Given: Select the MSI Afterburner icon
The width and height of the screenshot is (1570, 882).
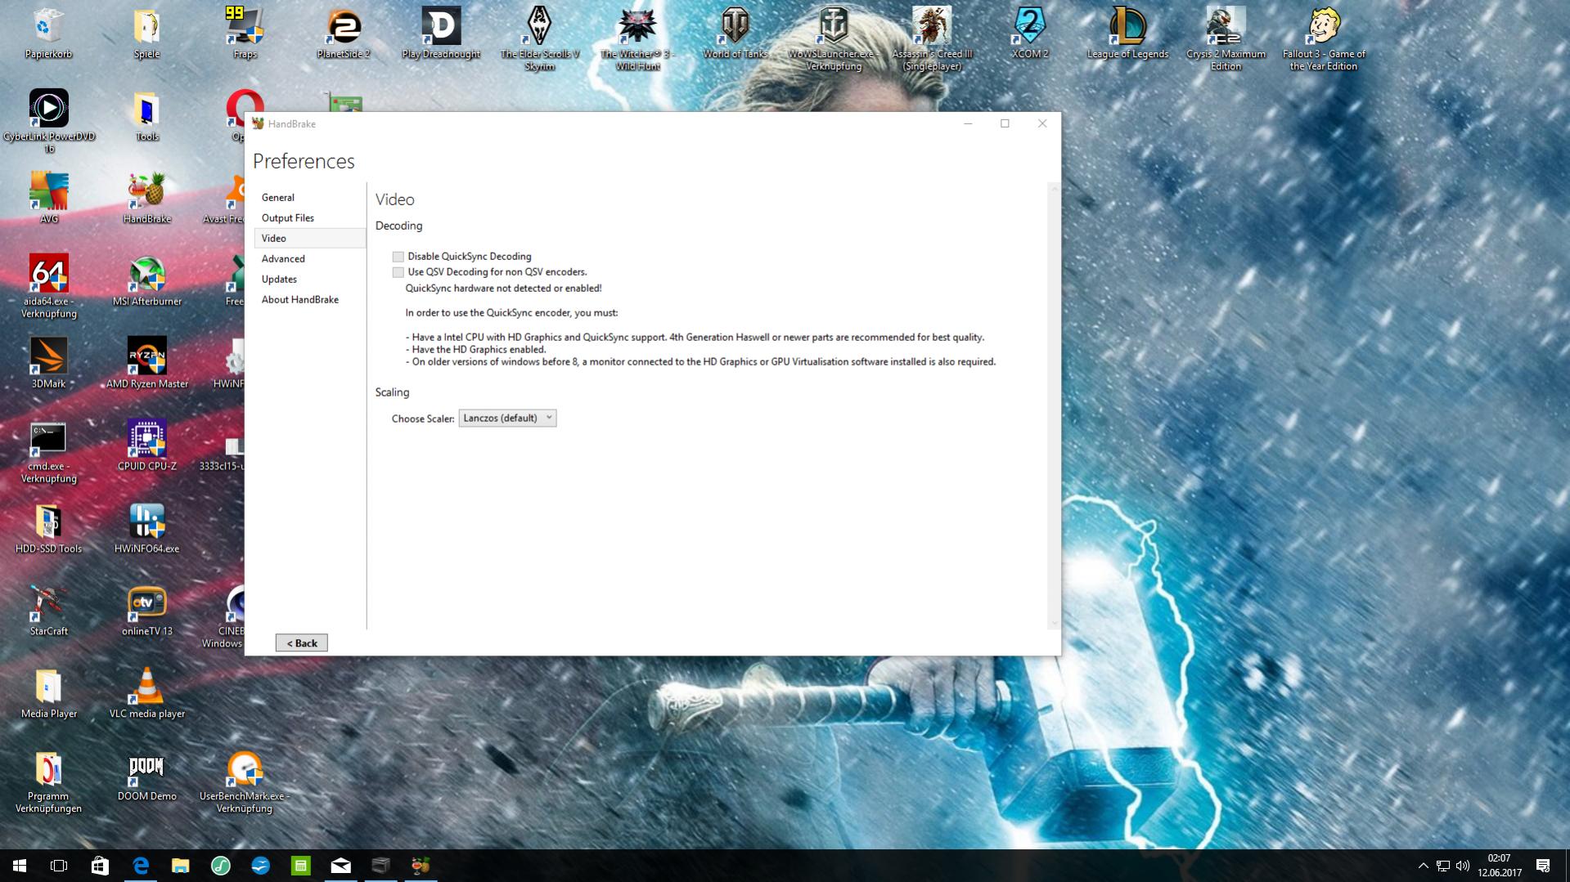Looking at the screenshot, I should (x=146, y=281).
